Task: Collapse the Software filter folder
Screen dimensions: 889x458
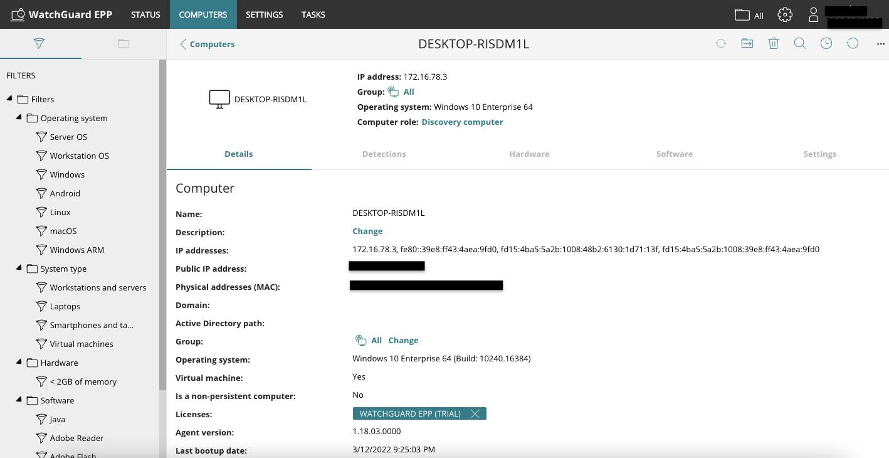Action: (19, 400)
